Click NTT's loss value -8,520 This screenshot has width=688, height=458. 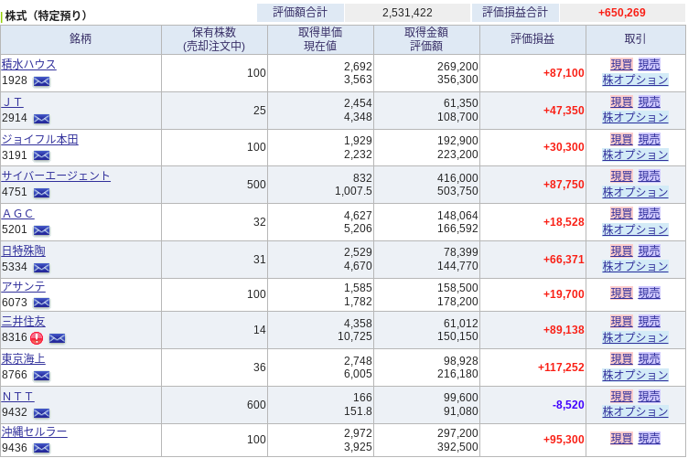click(568, 405)
